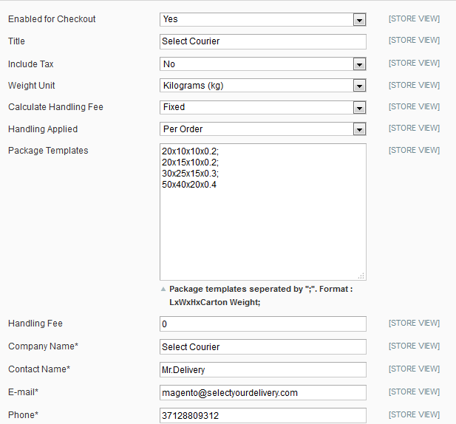This screenshot has height=424, width=456.
Task: Open the Enabled for Checkout dropdown
Action: [x=262, y=20]
